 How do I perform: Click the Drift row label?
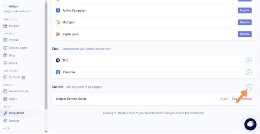pos(66,60)
